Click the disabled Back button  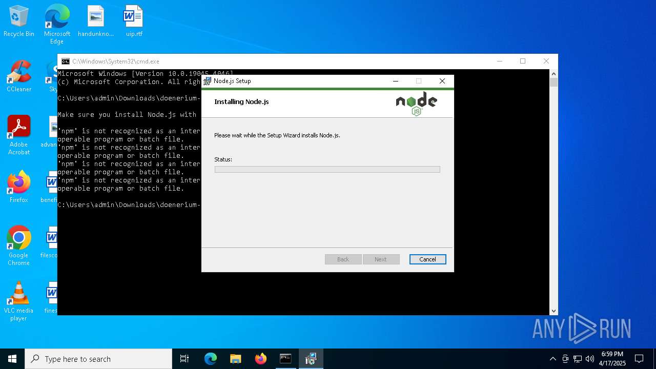coord(343,259)
